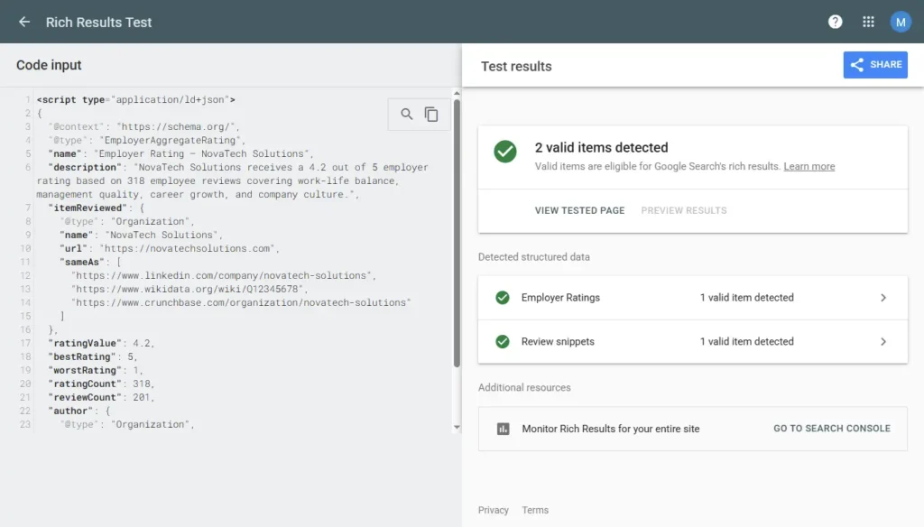Click Employer Ratings row label
This screenshot has height=527, width=924.
(560, 298)
